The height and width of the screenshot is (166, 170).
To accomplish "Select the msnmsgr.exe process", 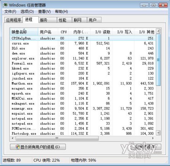I will pyautogui.click(x=83, y=109).
